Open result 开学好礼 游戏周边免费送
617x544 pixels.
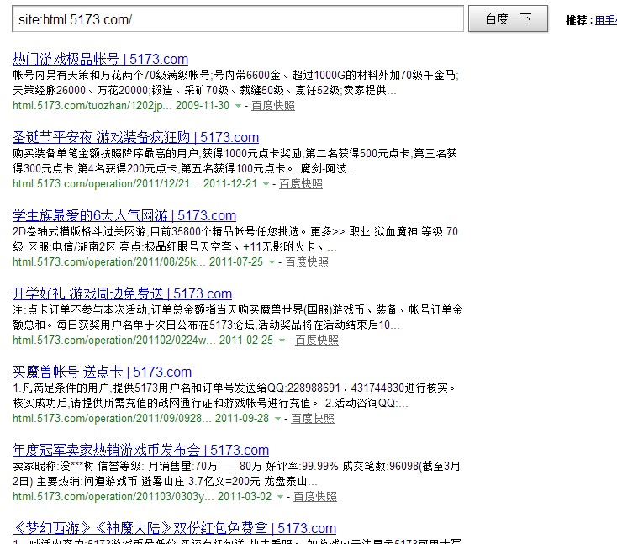[122, 293]
